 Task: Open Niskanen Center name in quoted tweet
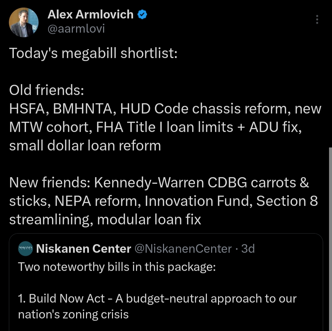84,248
